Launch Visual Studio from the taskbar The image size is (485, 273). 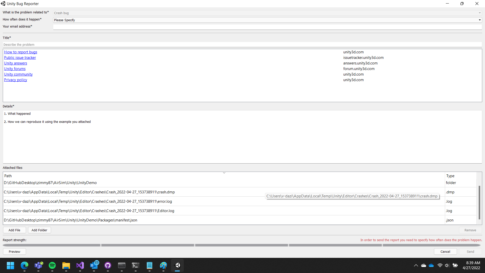click(80, 265)
